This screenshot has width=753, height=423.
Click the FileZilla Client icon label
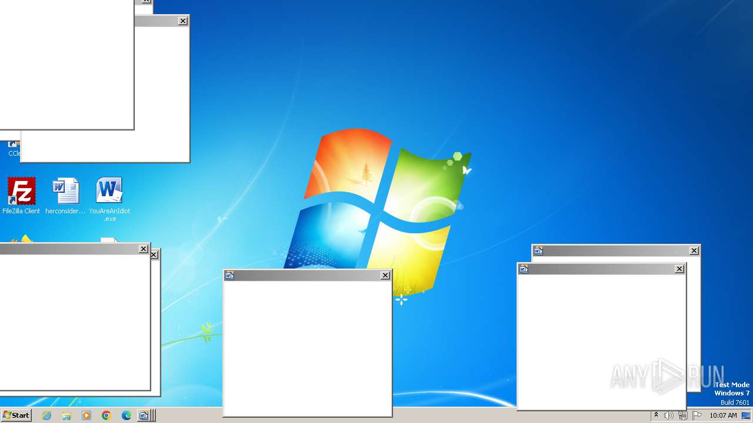(21, 211)
